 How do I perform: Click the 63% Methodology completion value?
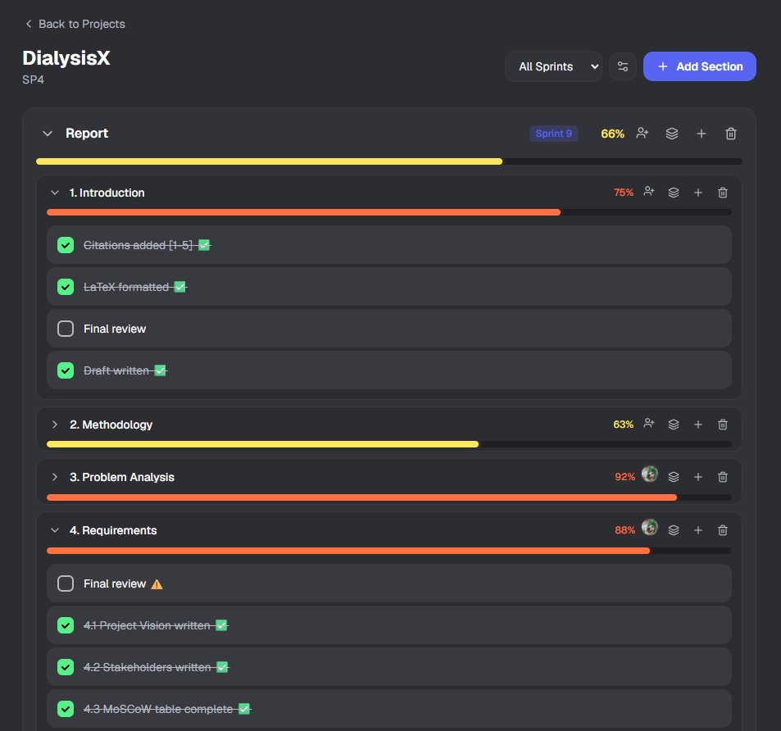pos(623,425)
